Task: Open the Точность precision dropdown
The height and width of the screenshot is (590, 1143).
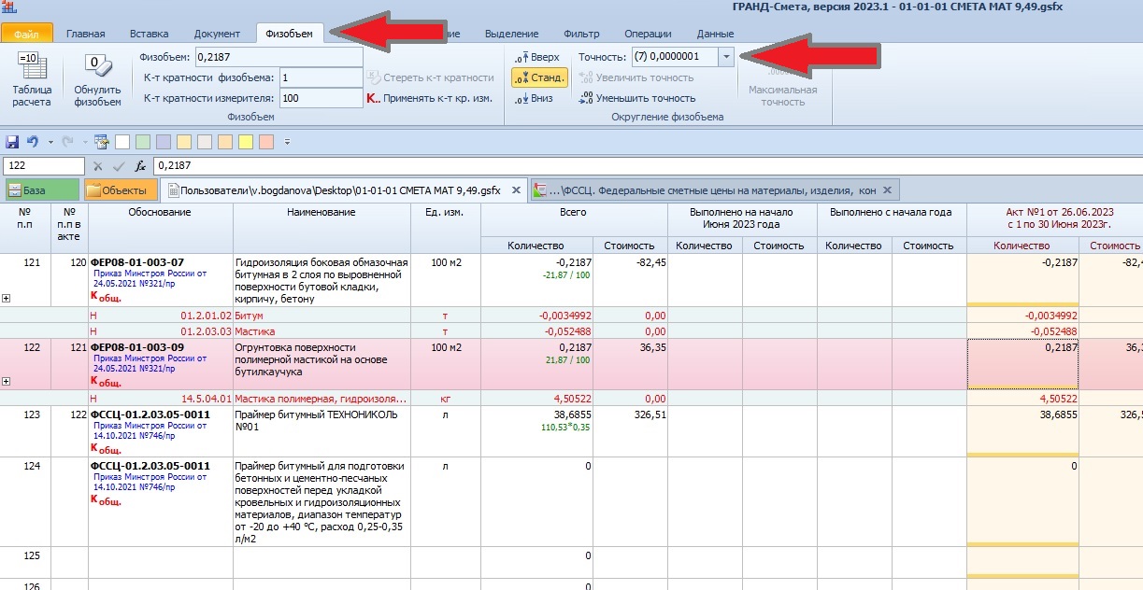Action: 727,57
